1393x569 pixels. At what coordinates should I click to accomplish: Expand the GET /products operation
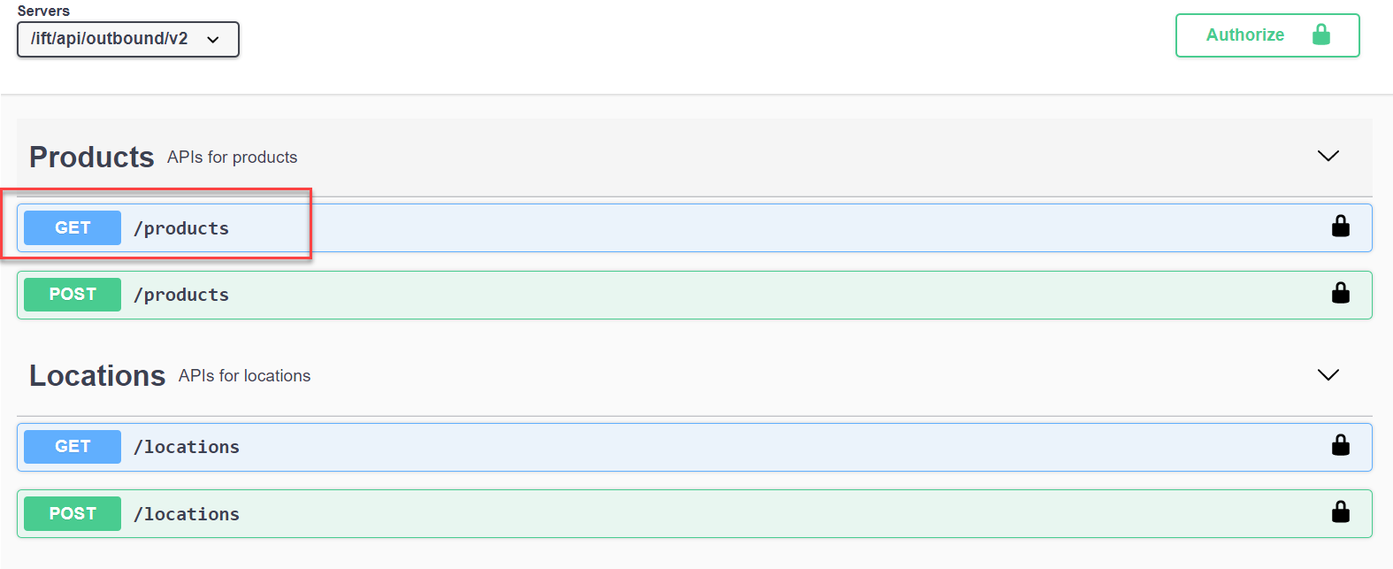[694, 227]
